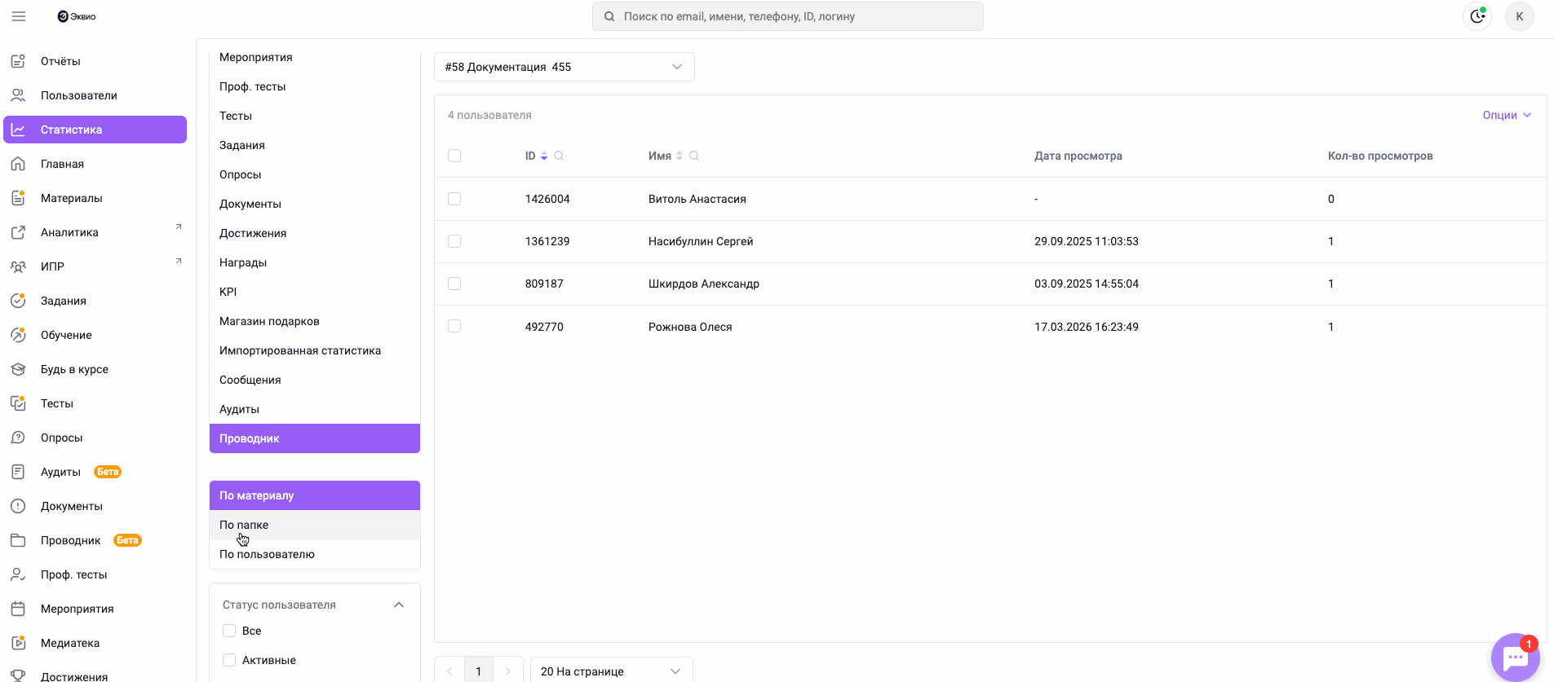Click the hamburger menu icon
Image resolution: width=1554 pixels, height=682 pixels.
coord(19,16)
